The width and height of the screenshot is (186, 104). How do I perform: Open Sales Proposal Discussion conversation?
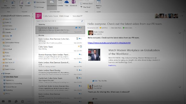pyautogui.click(x=60, y=80)
